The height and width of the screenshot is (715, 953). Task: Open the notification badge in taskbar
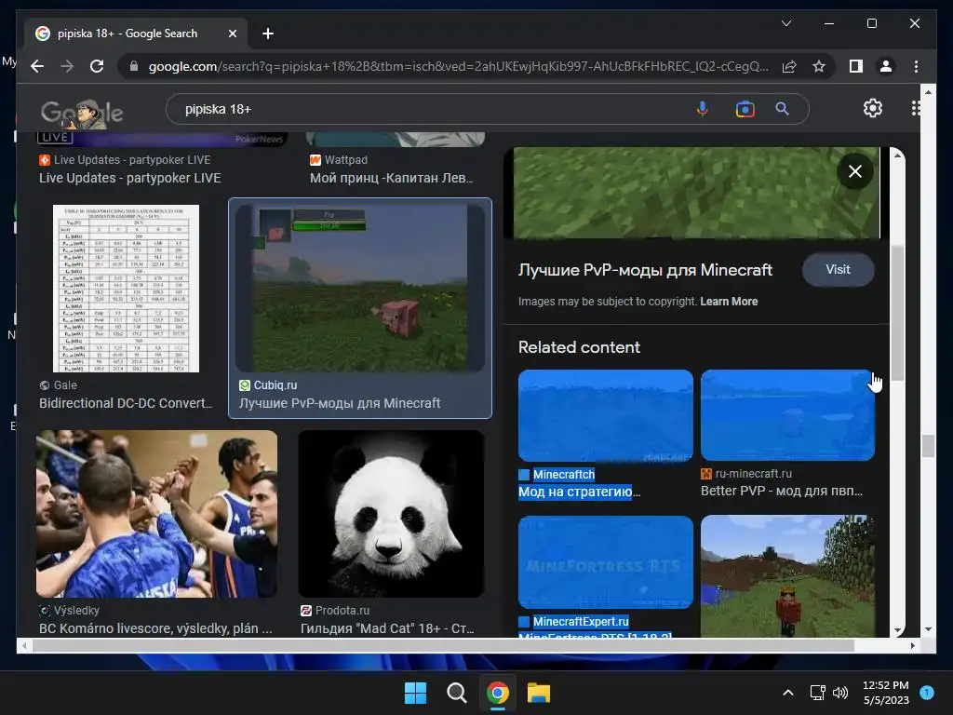coord(927,692)
